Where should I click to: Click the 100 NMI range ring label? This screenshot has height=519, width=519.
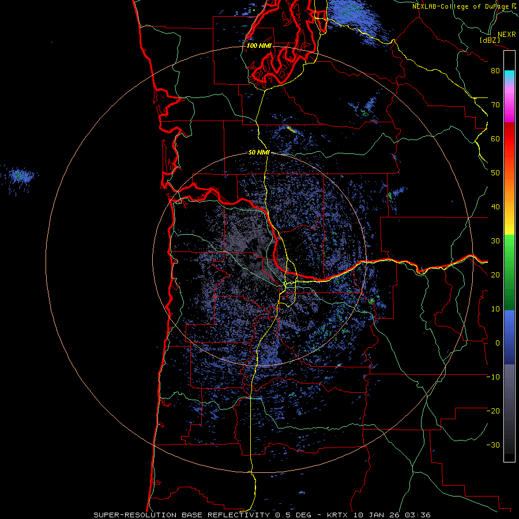click(x=259, y=46)
